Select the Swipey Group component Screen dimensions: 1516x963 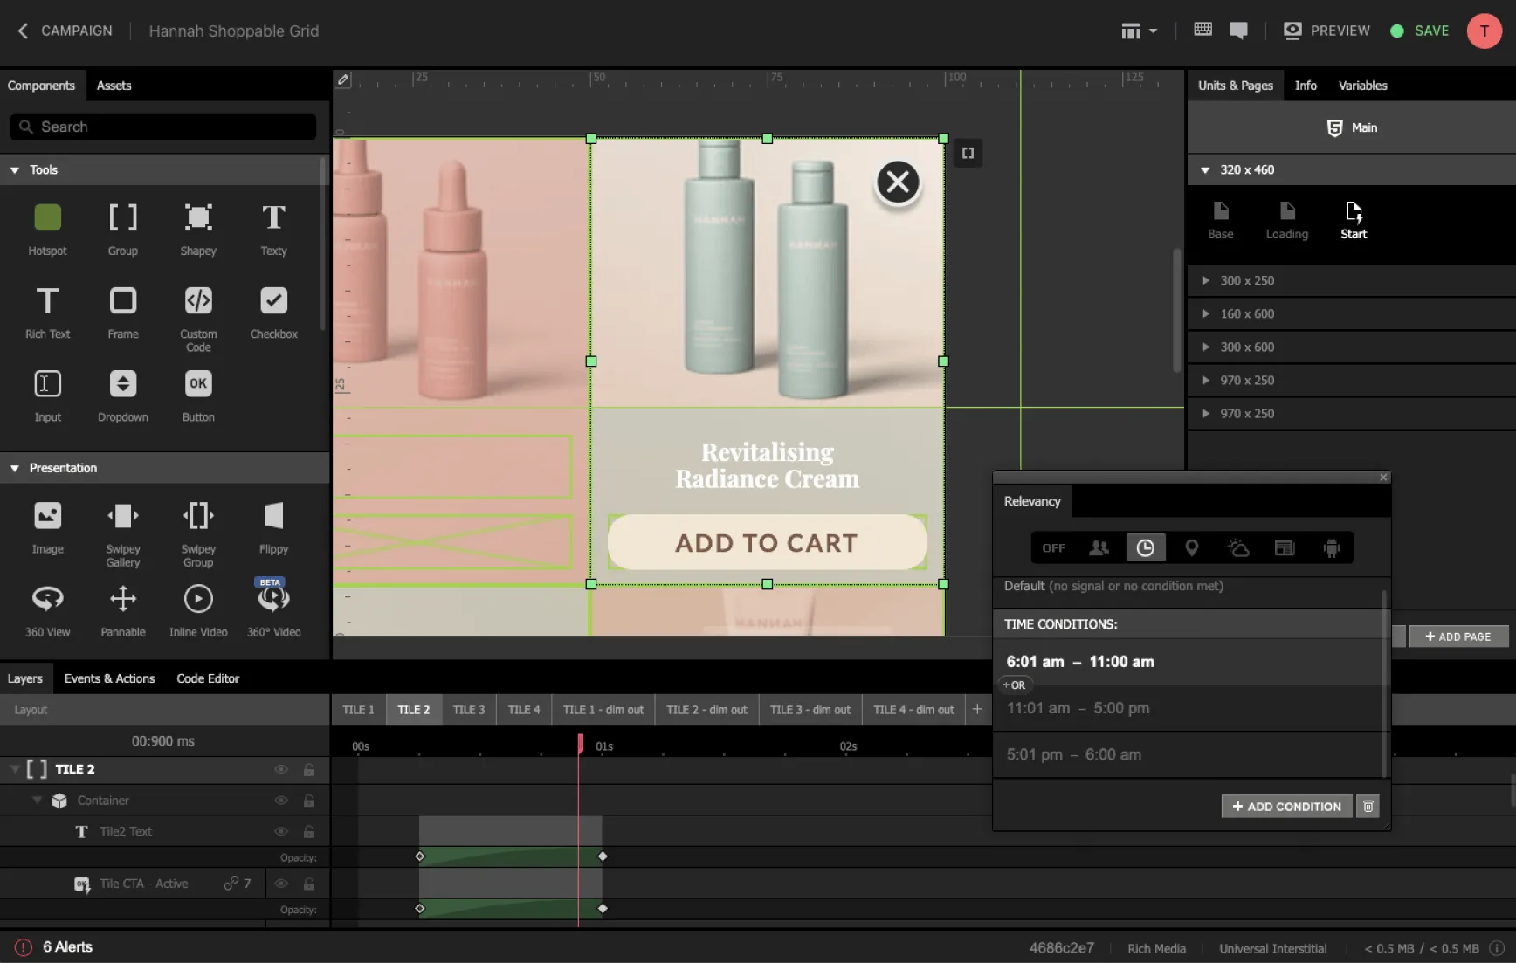coord(198,533)
